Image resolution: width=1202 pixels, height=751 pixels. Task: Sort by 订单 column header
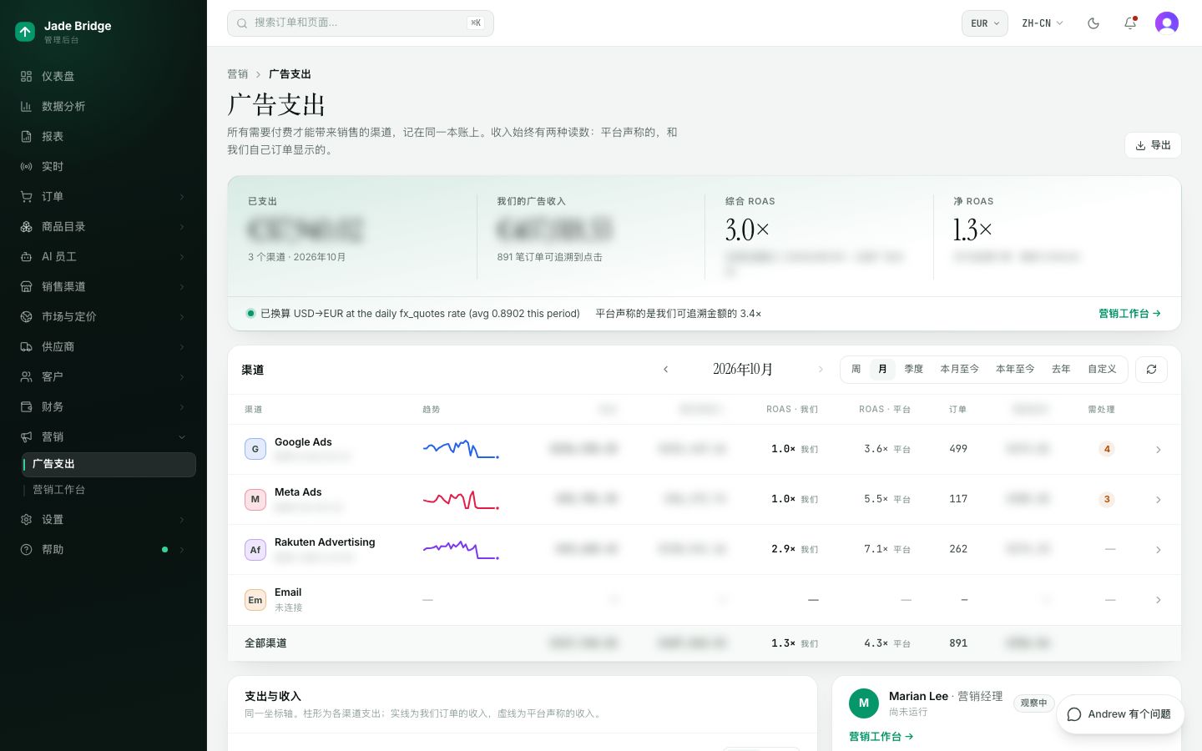pyautogui.click(x=957, y=410)
